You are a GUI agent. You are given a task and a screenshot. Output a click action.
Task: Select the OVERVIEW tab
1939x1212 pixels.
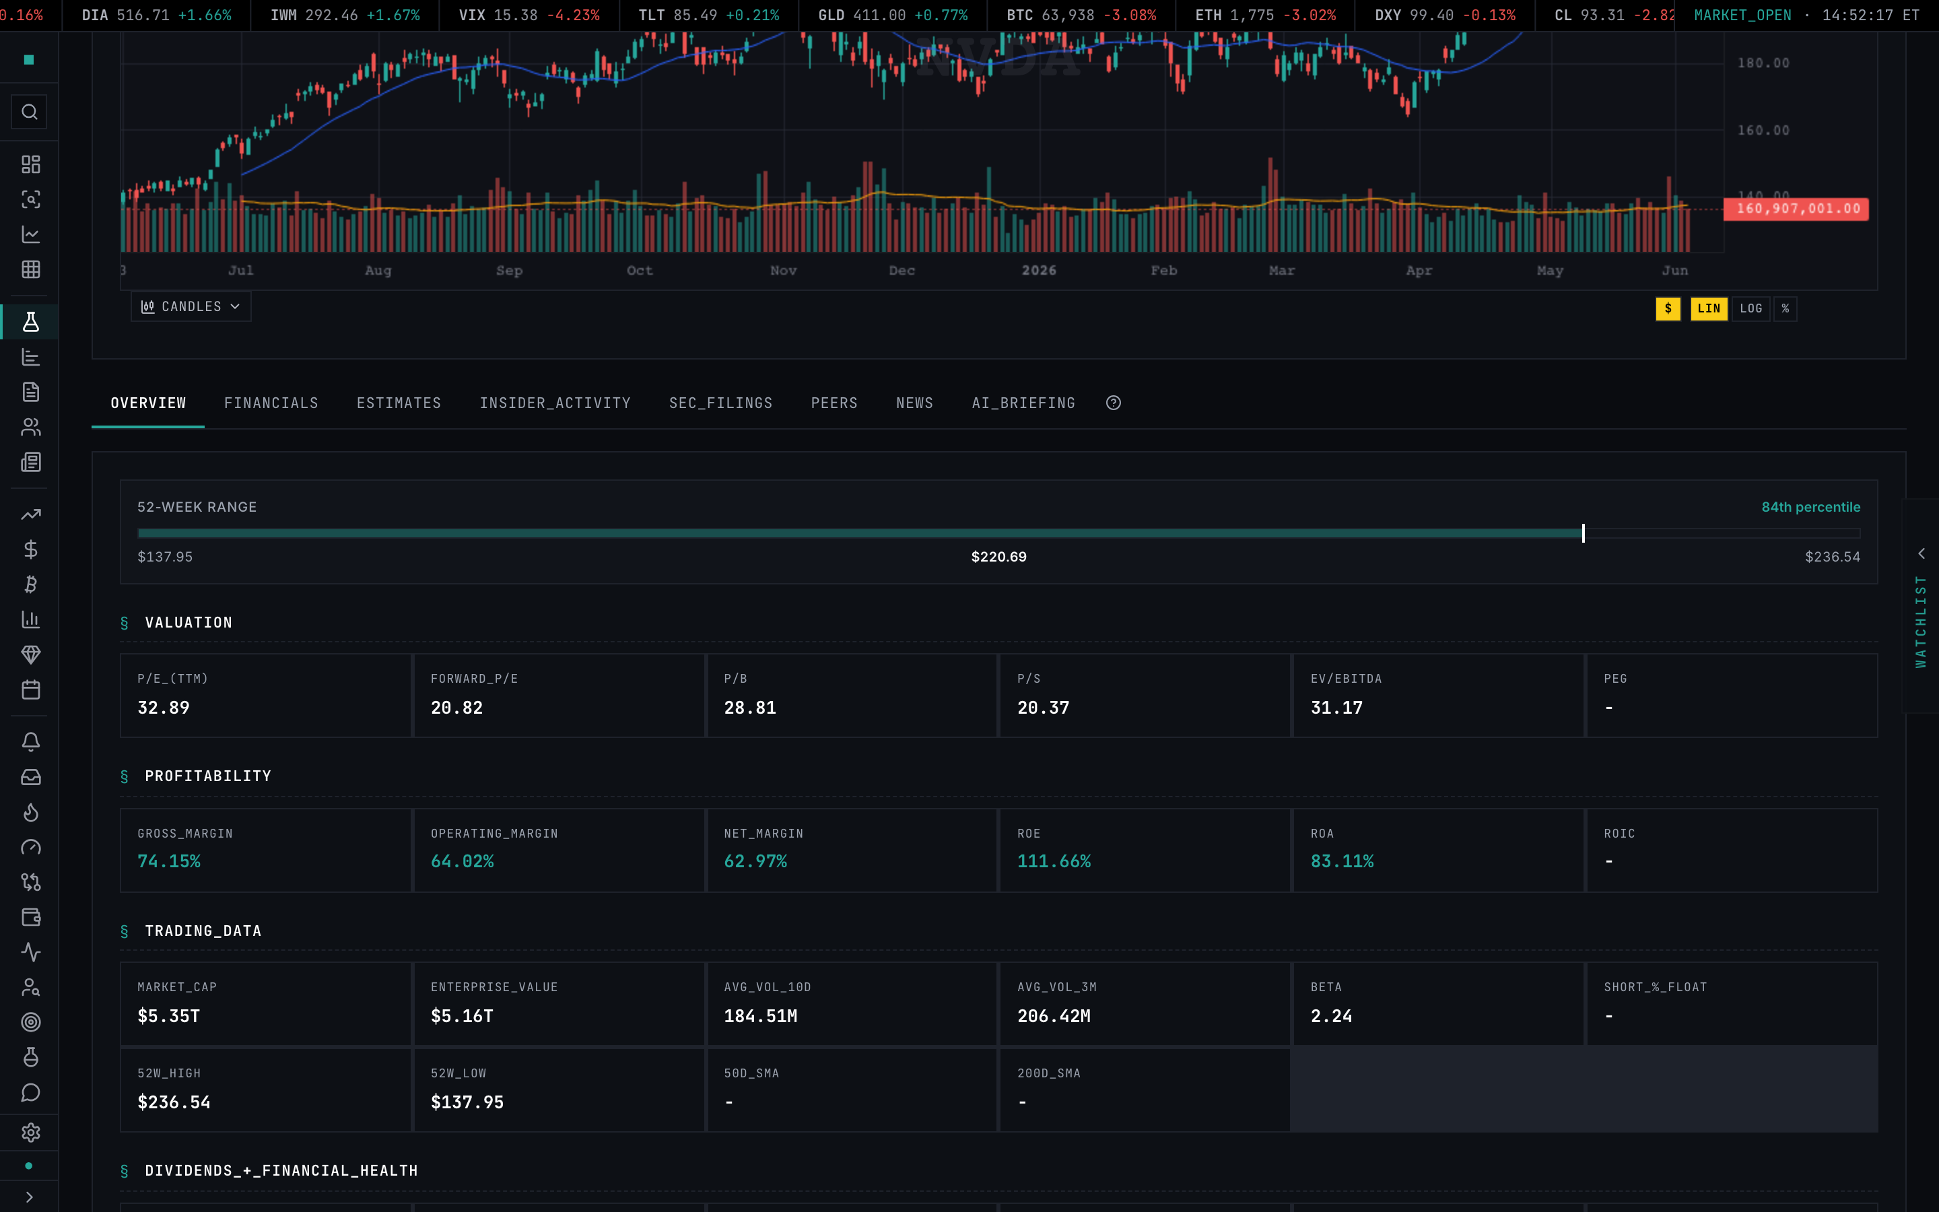point(148,403)
